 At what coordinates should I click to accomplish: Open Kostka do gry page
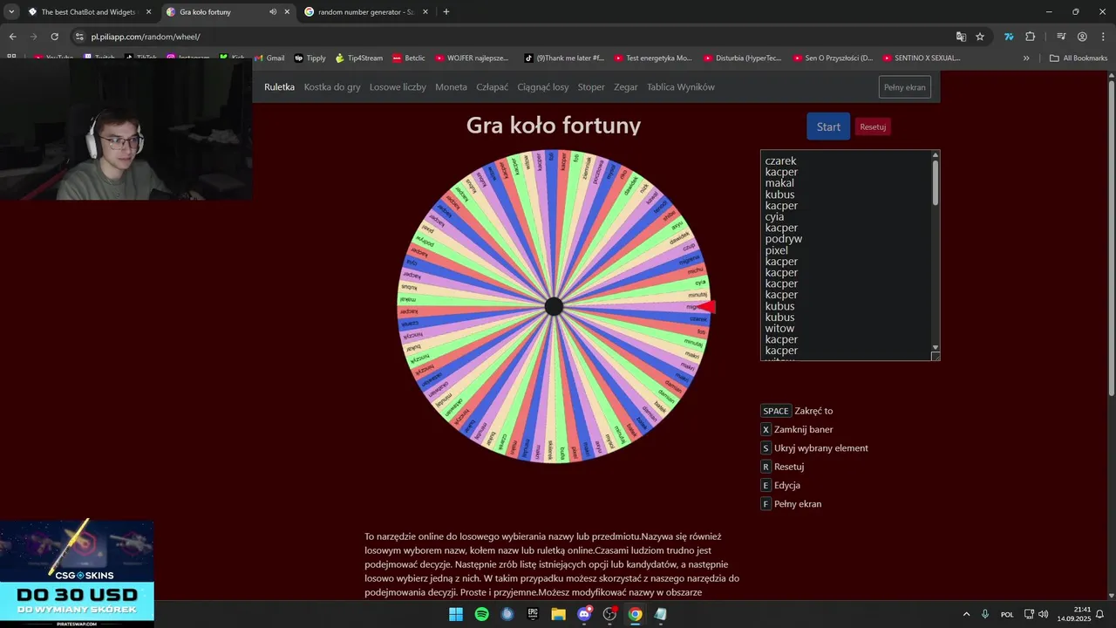point(332,87)
